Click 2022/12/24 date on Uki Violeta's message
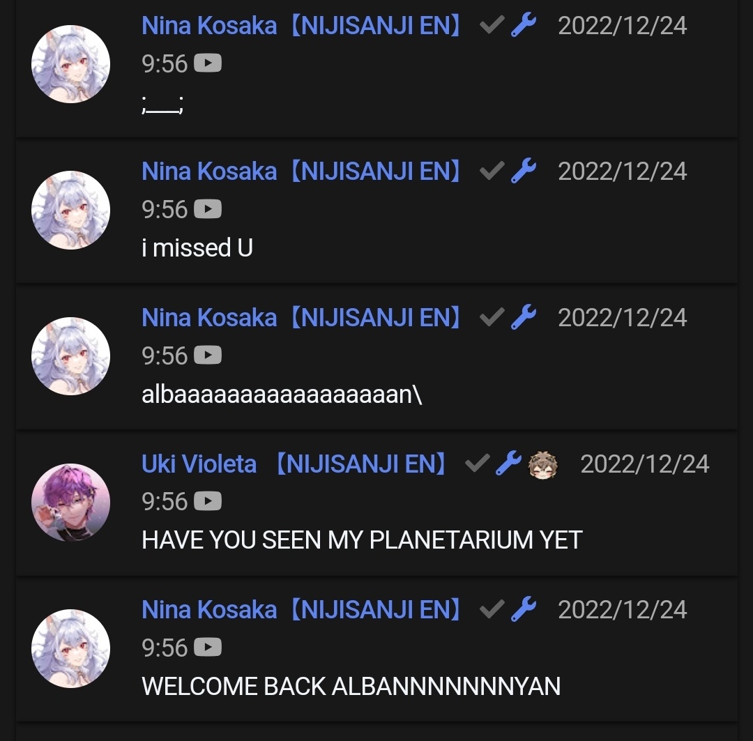This screenshot has width=753, height=741. point(644,464)
